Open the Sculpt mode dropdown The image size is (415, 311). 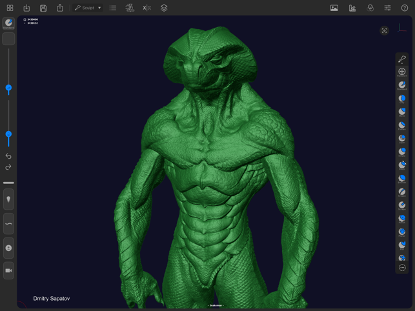[88, 8]
